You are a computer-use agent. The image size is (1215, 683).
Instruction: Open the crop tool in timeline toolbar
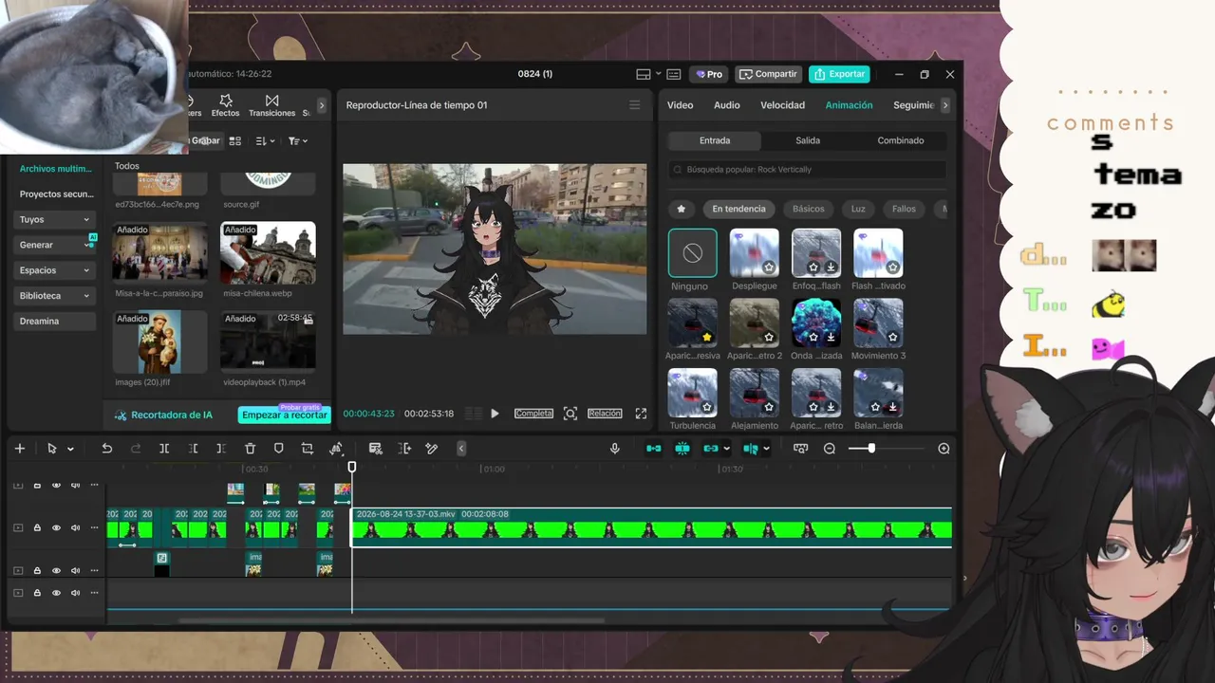307,449
